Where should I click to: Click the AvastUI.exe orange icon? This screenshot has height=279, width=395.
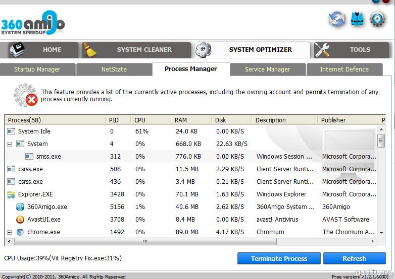(20, 220)
